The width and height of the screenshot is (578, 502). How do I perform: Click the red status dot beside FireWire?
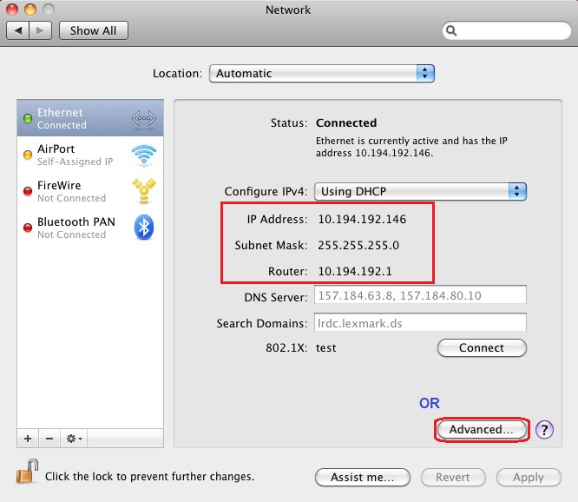[x=28, y=191]
